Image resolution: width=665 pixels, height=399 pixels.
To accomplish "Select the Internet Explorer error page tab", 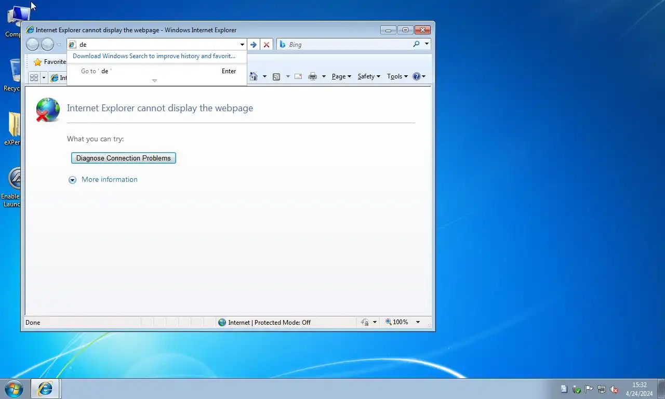I will pos(58,78).
